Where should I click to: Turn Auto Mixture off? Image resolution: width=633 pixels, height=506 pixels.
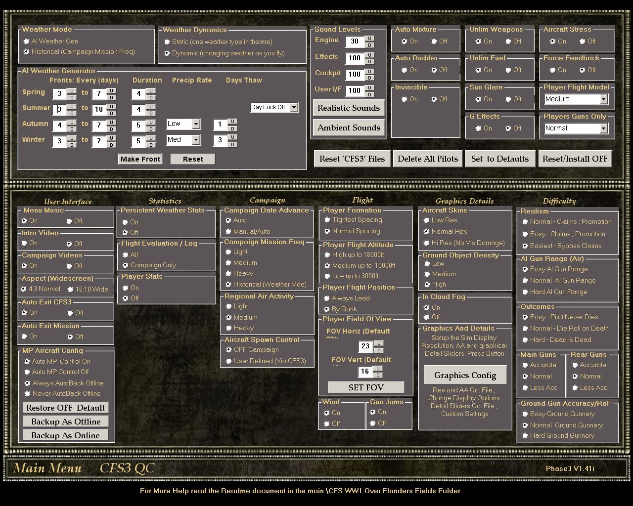tap(434, 42)
